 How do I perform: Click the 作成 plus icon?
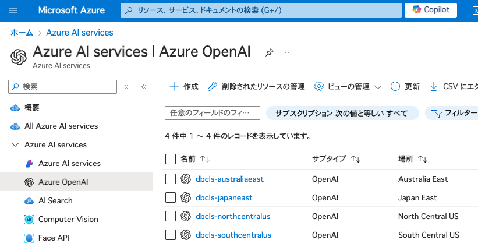tap(174, 86)
